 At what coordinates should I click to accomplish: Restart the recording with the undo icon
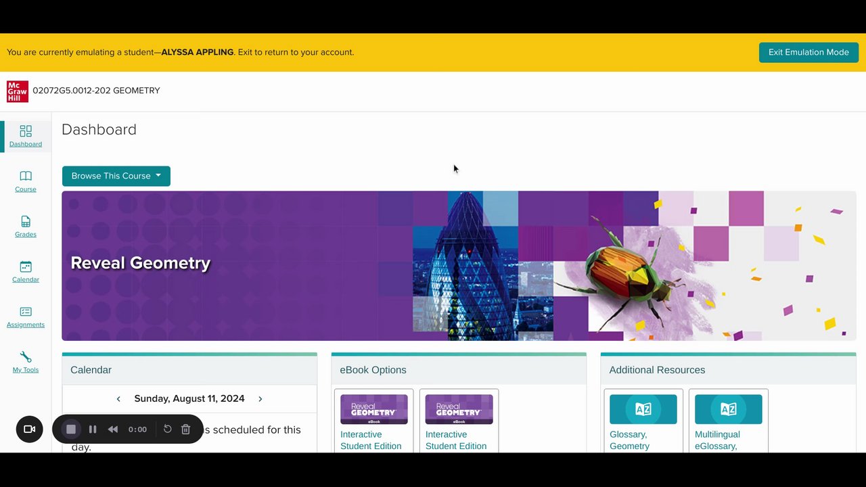click(167, 430)
